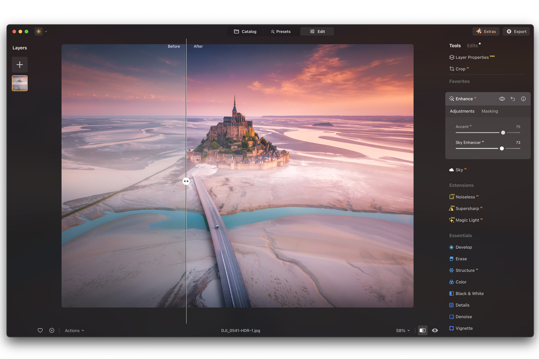Expand the dropdown arrow beside the logo
This screenshot has width=539, height=359.
coord(46,32)
